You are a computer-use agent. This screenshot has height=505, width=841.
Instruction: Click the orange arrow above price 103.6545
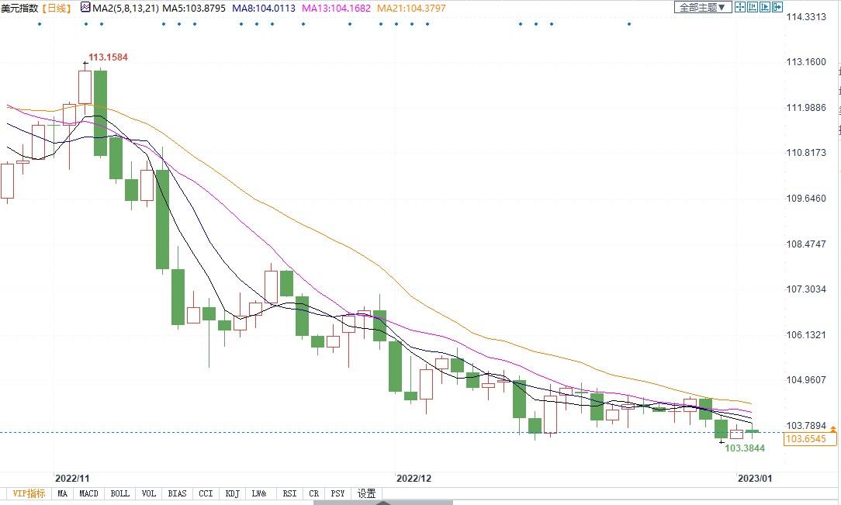click(x=832, y=429)
